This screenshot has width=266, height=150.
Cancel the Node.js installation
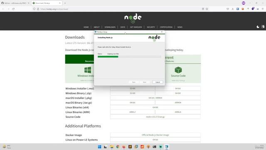[x=158, y=82]
